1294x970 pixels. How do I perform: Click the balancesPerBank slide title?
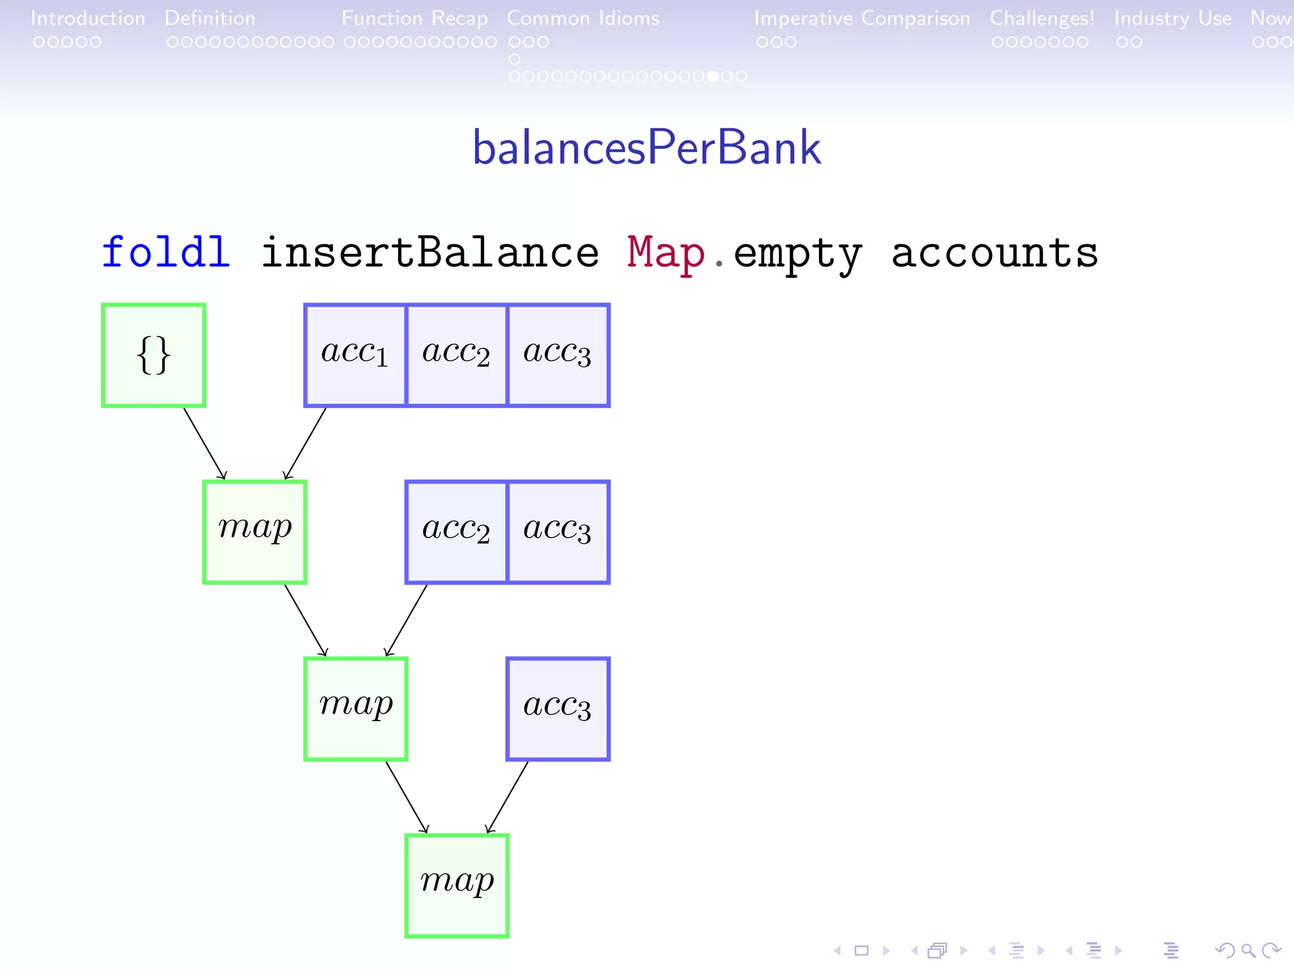coord(646,148)
